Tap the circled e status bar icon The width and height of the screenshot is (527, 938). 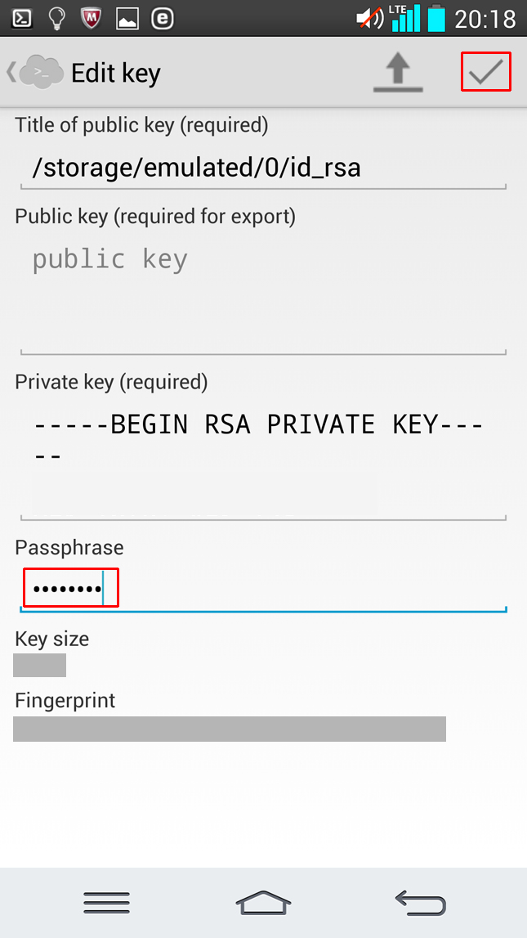click(163, 18)
